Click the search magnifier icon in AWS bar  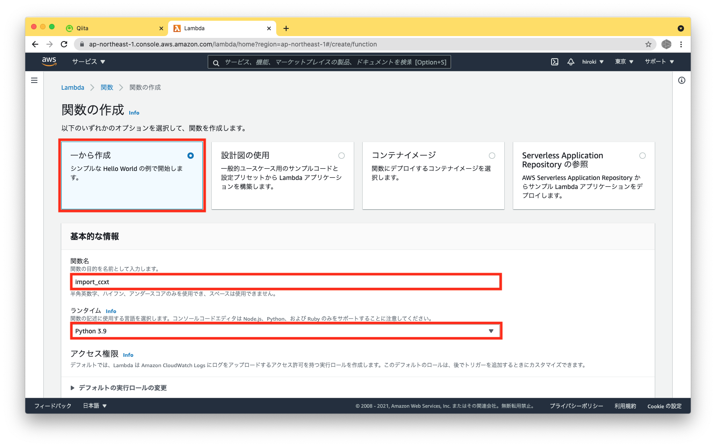click(216, 63)
